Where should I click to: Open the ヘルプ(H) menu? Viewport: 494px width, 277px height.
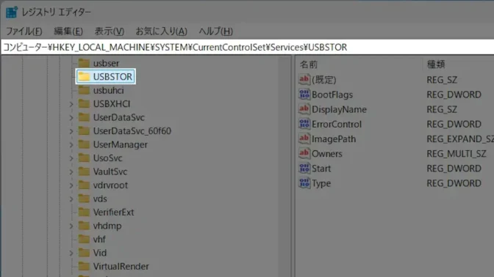point(216,32)
